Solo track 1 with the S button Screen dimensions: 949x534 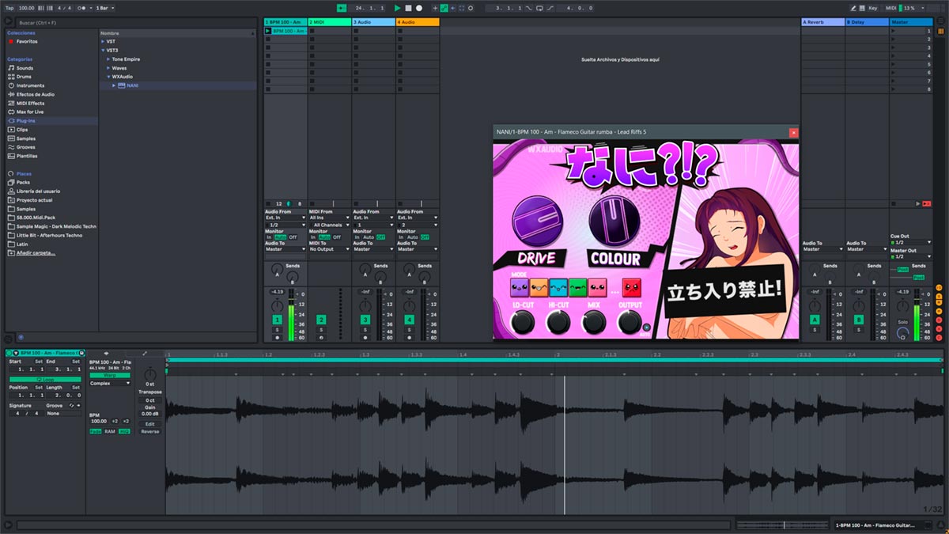coord(277,329)
